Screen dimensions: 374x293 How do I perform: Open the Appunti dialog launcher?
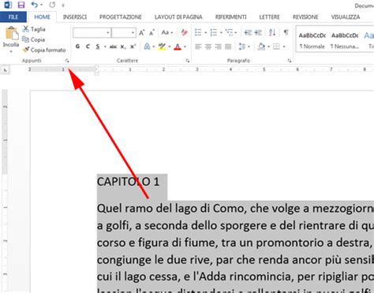point(67,61)
